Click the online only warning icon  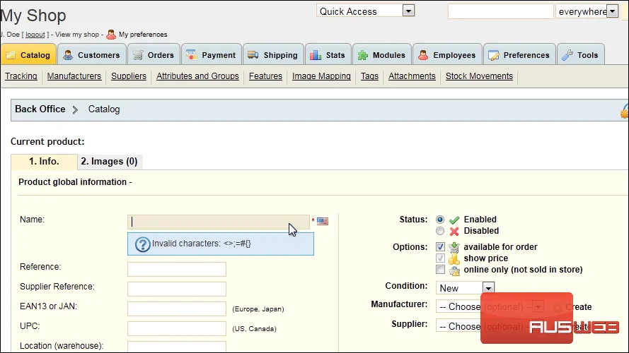coord(454,270)
